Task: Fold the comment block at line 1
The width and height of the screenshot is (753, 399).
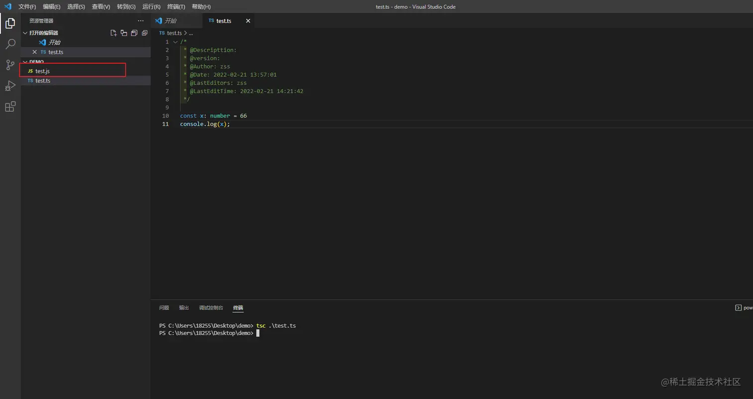Action: click(175, 42)
